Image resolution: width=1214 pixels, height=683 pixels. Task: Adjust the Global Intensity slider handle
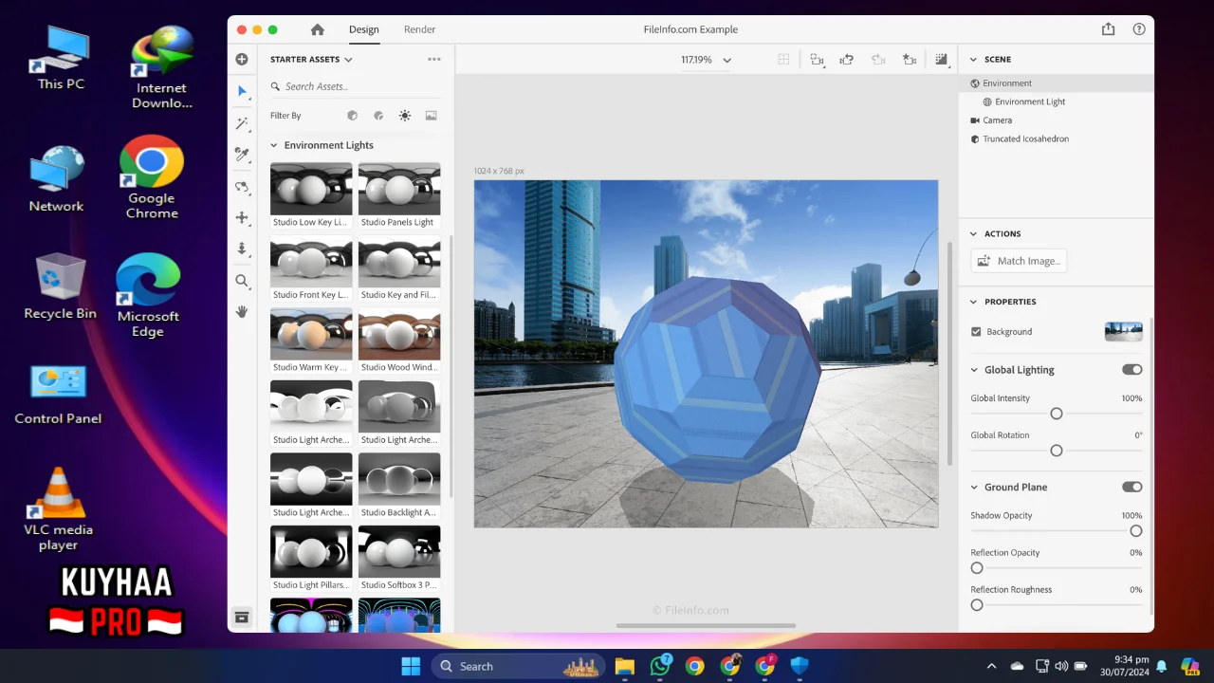click(1056, 414)
